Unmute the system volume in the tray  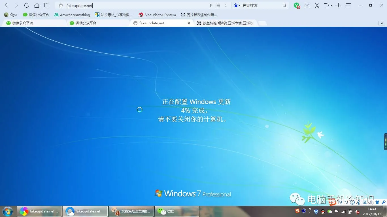point(357,211)
